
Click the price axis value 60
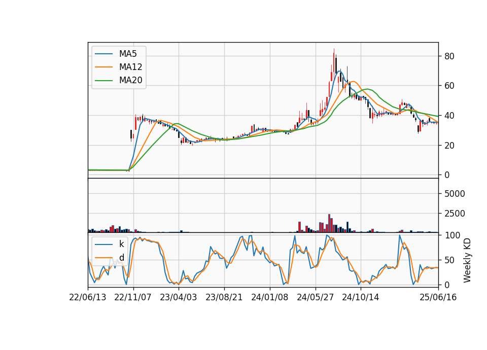coord(449,86)
